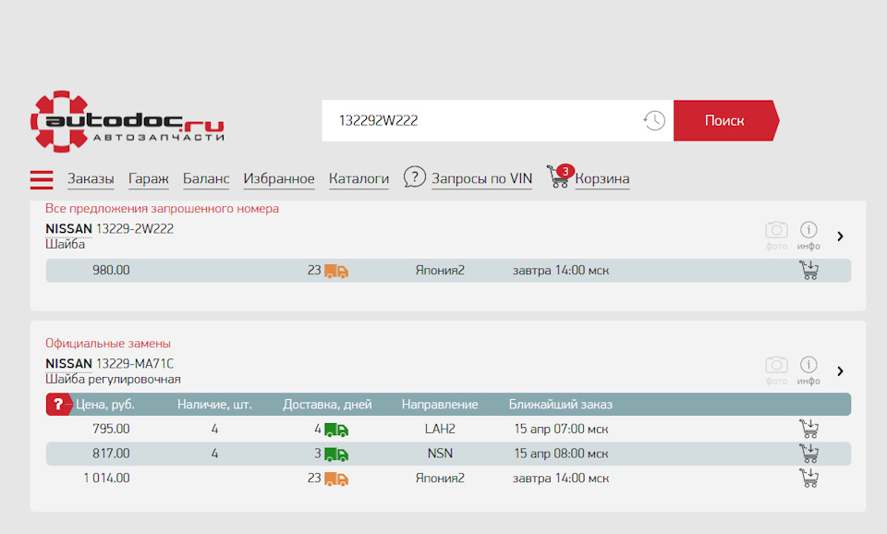The height and width of the screenshot is (534, 887).
Task: Click the orange truck in 980.00 row
Action: click(336, 271)
